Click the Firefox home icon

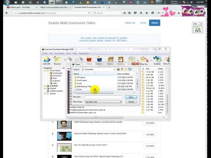tap(147, 13)
